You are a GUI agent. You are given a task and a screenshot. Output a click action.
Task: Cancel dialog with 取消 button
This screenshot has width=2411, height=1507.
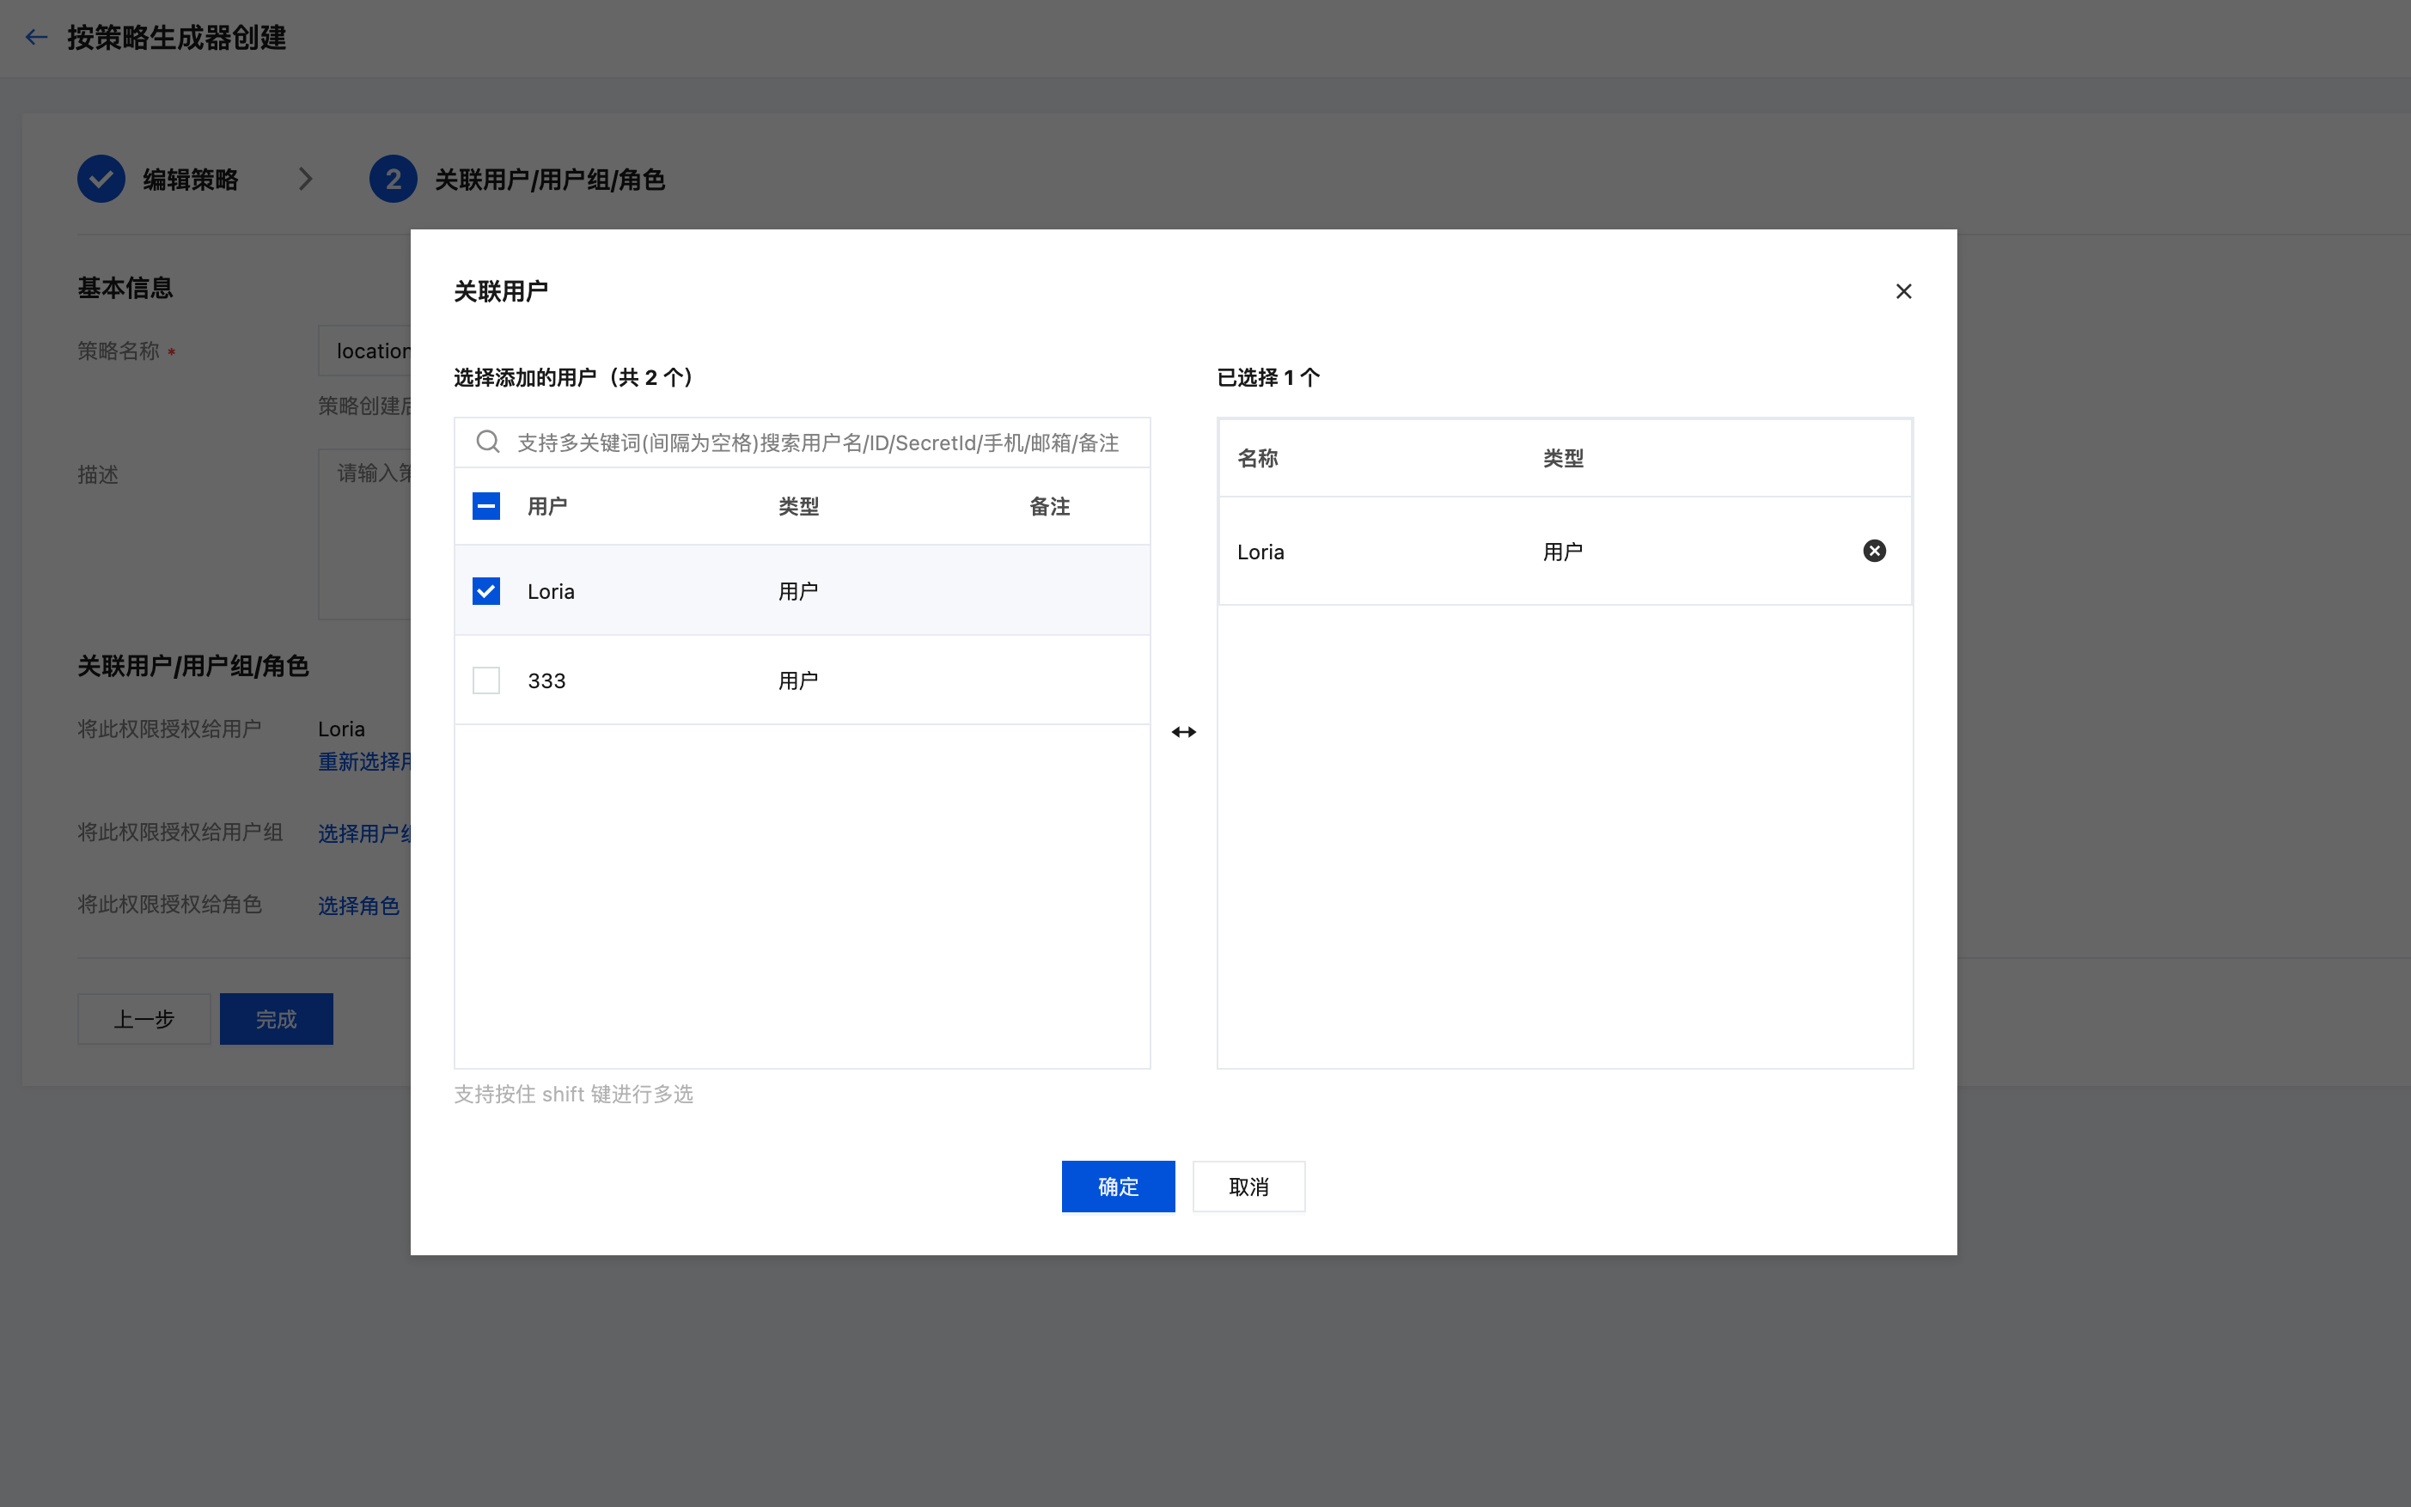1248,1186
